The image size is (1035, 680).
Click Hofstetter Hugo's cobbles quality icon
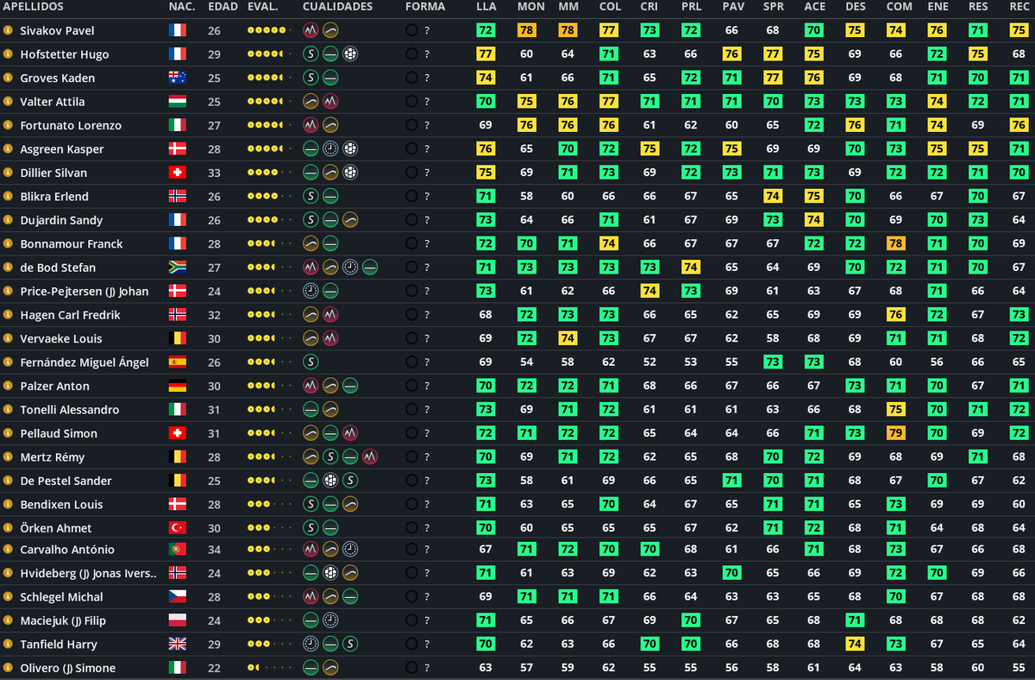[x=350, y=54]
